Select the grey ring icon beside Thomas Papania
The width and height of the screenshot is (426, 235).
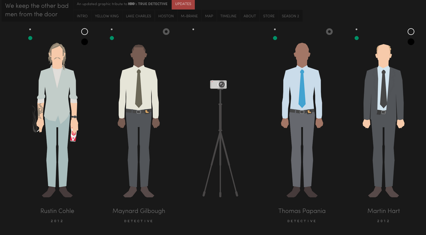pos(329,31)
